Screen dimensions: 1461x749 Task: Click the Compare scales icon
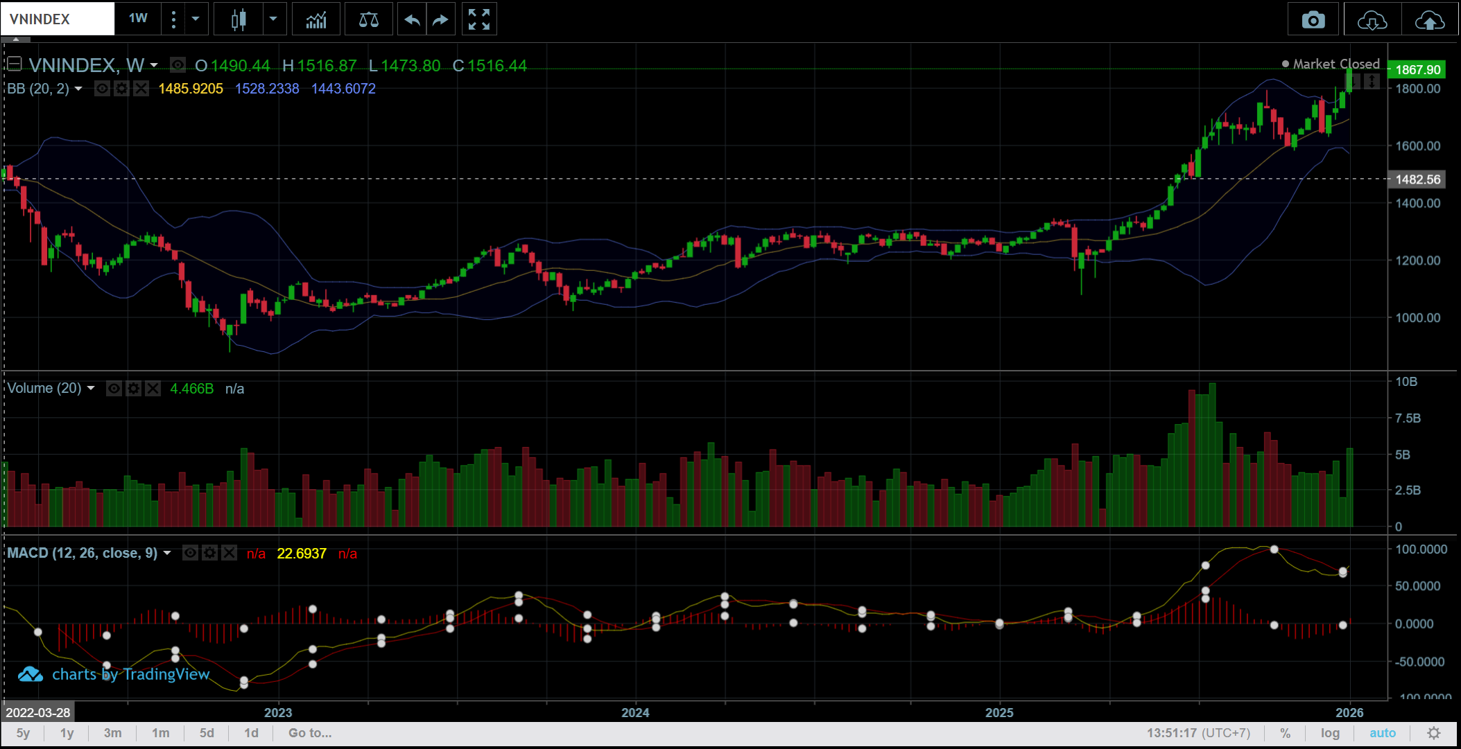(x=368, y=19)
